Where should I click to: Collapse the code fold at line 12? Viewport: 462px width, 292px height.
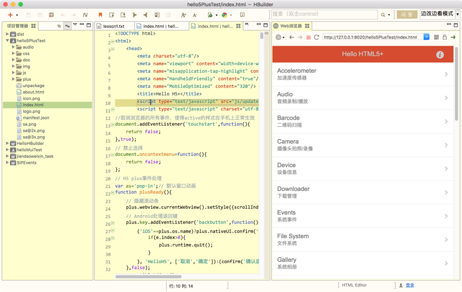[113, 125]
